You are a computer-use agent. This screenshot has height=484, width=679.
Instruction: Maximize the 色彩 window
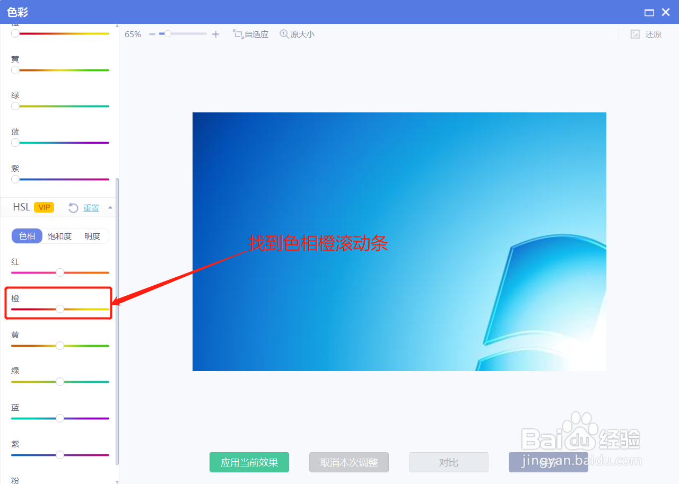pyautogui.click(x=649, y=12)
